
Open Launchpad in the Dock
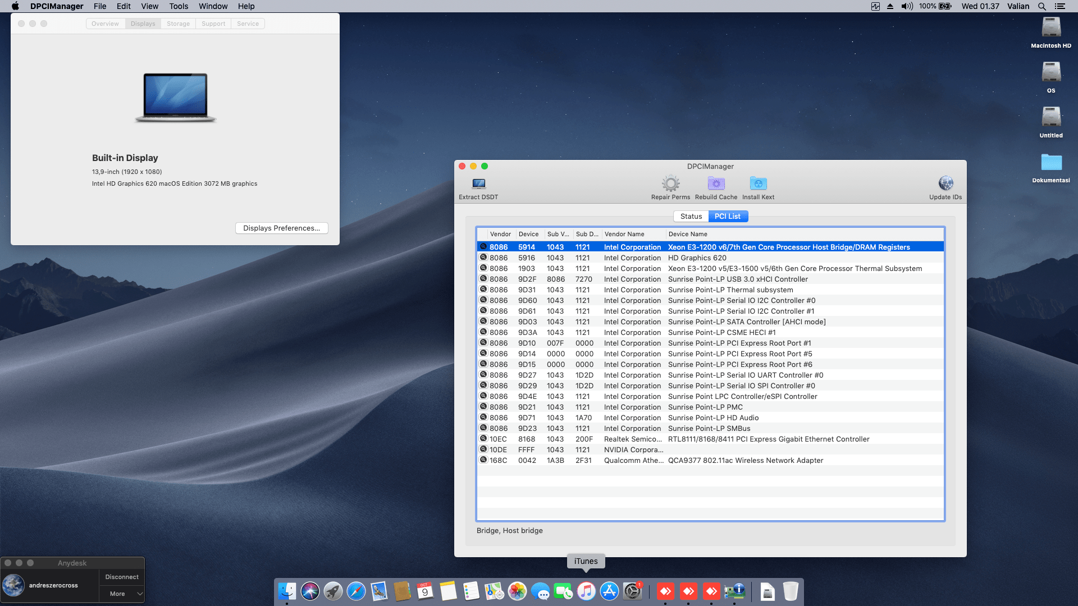click(x=333, y=591)
